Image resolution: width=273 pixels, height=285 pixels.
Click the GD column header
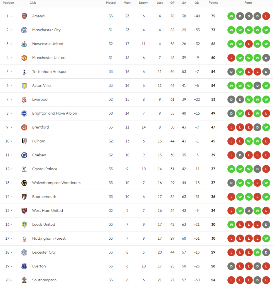point(197,3)
